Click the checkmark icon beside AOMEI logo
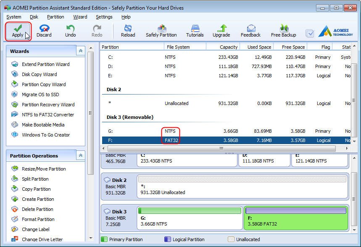This screenshot has height=247, width=361. pyautogui.click(x=310, y=34)
